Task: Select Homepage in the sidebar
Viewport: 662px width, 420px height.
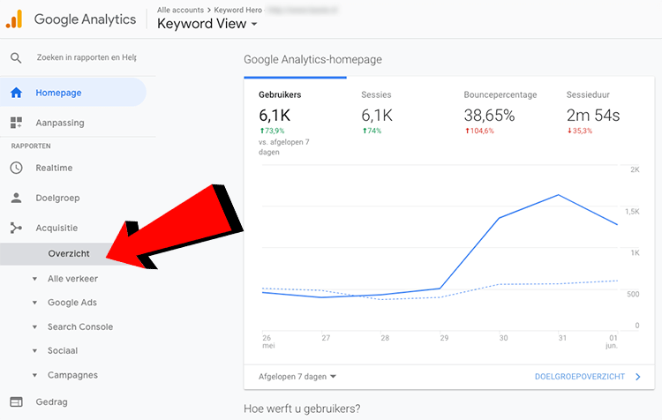Action: tap(73, 93)
